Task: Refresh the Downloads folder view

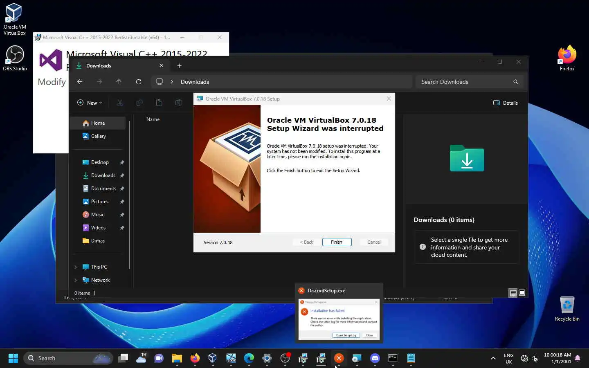Action: pos(139,82)
